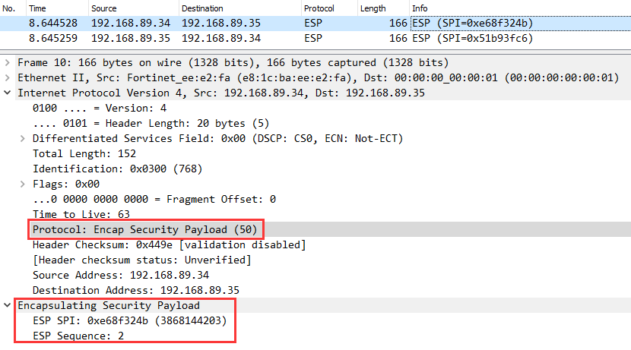The image size is (631, 350).
Task: Collapse the Encapsulating Security Payload section
Action: point(8,305)
